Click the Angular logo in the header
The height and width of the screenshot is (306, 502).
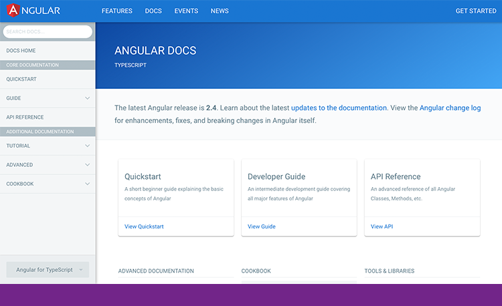[x=33, y=11]
